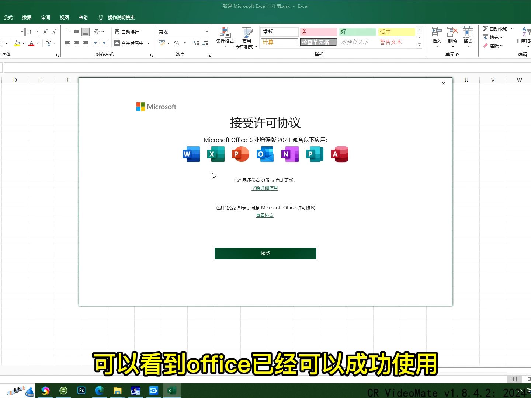This screenshot has width=531, height=398.
Task: Open the 数字 dialog launcher
Action: [x=209, y=55]
